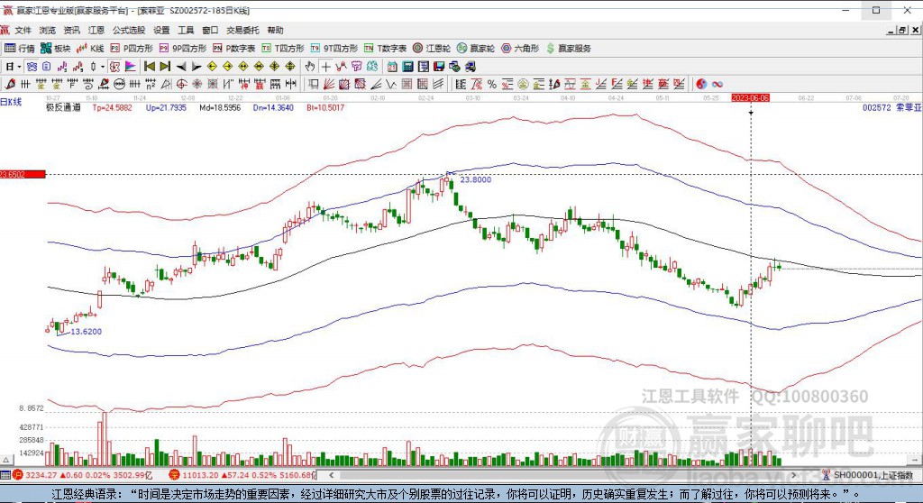Screen dimensions: 923x503
Task: Click the Md=18.5956 value
Action: (220, 108)
